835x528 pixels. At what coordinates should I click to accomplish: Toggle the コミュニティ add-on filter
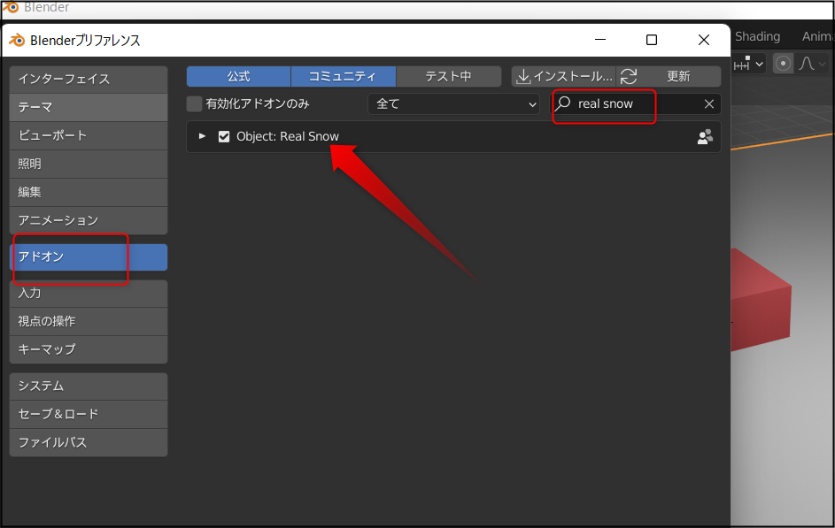pyautogui.click(x=343, y=77)
